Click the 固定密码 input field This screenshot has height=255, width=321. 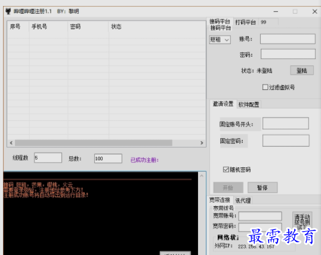tap(286, 141)
